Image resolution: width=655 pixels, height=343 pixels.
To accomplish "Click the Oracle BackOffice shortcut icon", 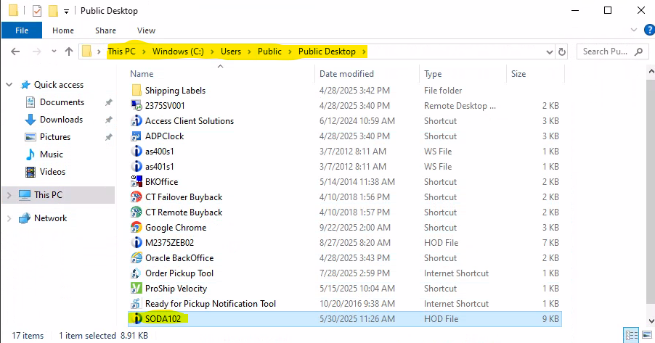I will click(137, 258).
